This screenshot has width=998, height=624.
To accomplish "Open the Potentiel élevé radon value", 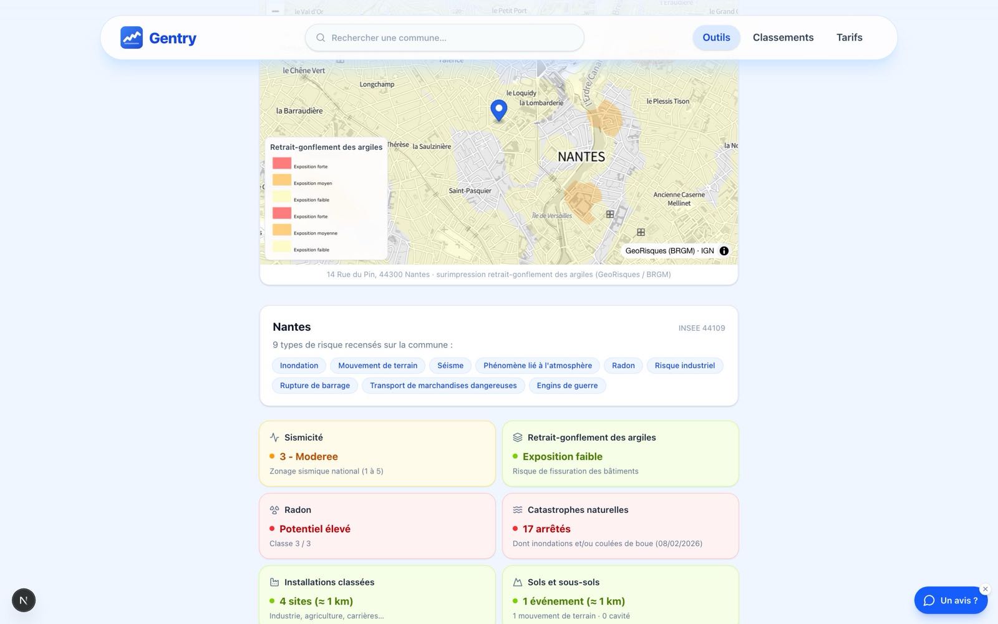I will pyautogui.click(x=315, y=529).
